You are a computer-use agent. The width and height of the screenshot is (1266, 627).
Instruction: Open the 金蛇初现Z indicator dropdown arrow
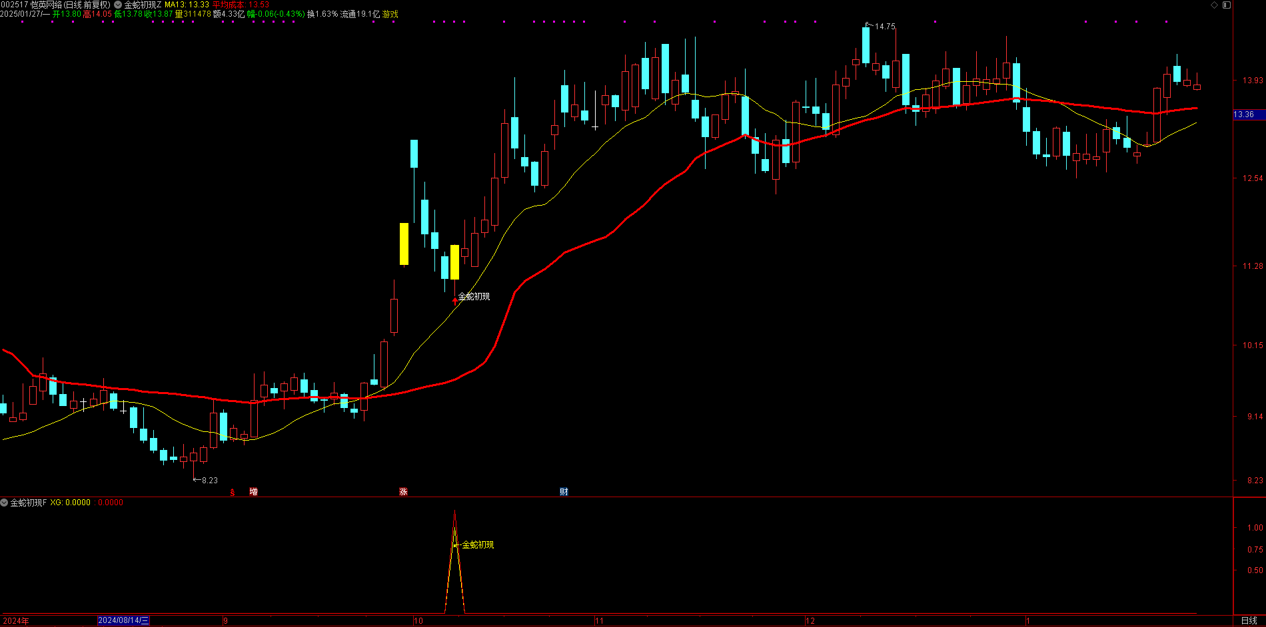pyautogui.click(x=118, y=5)
